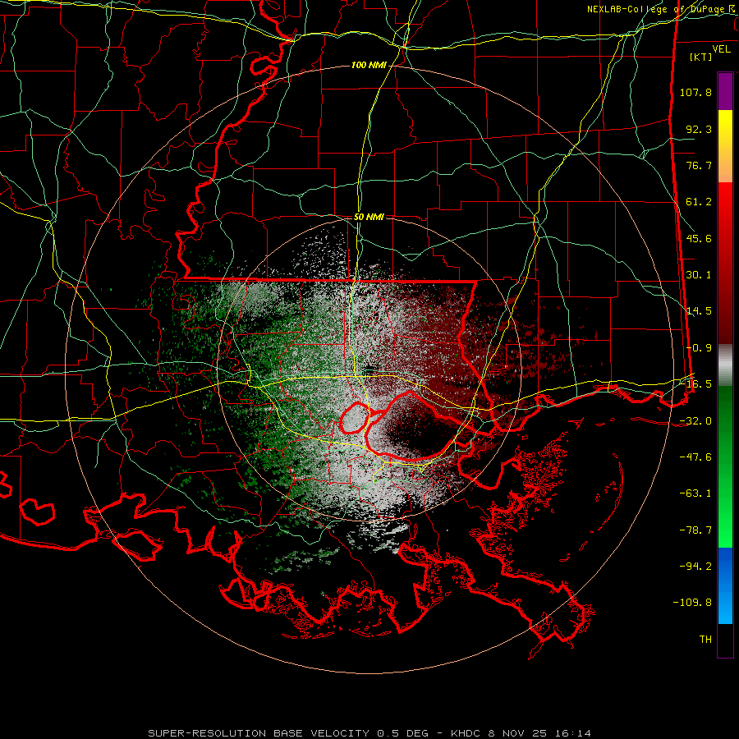Click the 107.8 velocity scale value
This screenshot has height=739, width=739.
[x=695, y=92]
